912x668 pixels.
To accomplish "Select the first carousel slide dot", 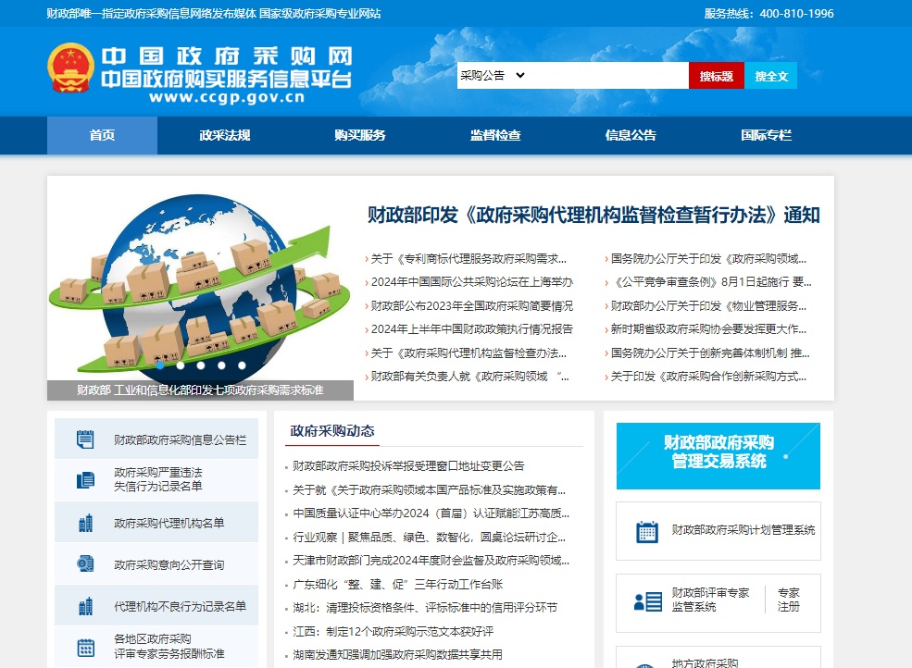I will pyautogui.click(x=160, y=365).
